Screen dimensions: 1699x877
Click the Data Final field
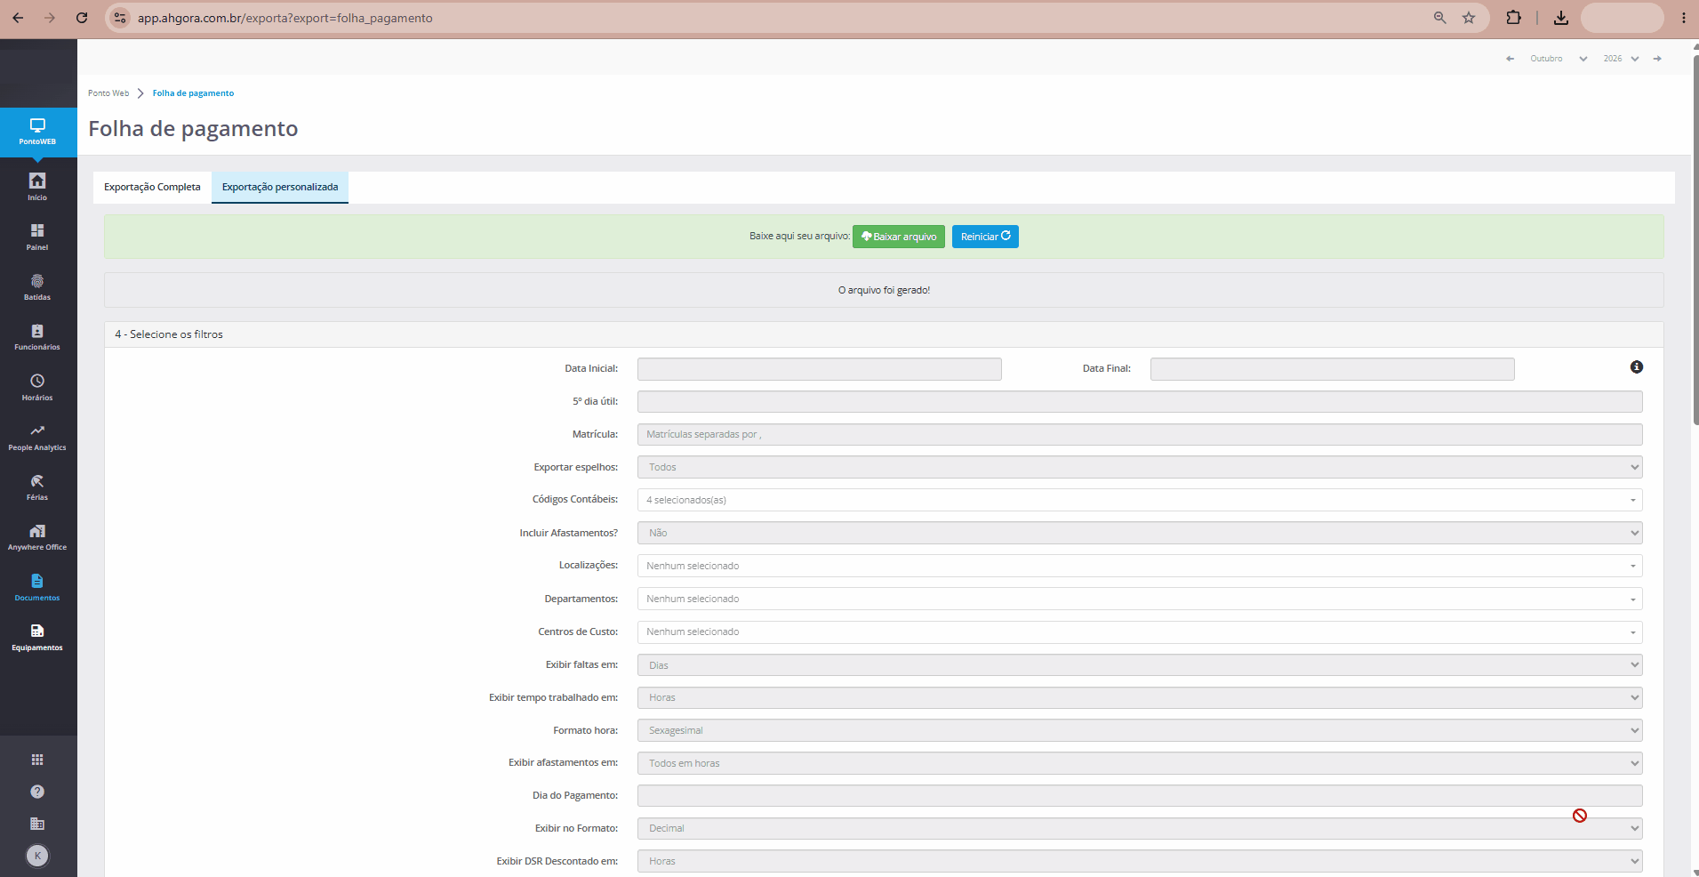coord(1333,369)
